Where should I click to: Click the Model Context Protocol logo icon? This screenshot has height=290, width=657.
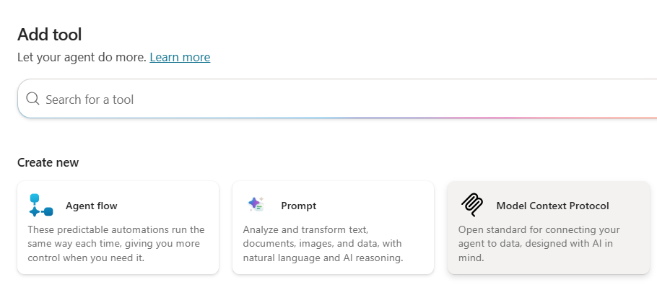point(471,206)
